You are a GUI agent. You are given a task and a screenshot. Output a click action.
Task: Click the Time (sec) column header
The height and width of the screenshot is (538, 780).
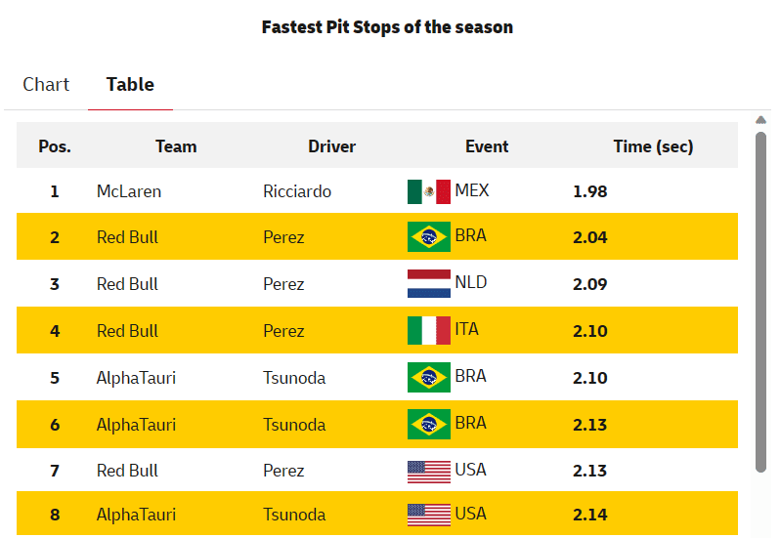[653, 146]
